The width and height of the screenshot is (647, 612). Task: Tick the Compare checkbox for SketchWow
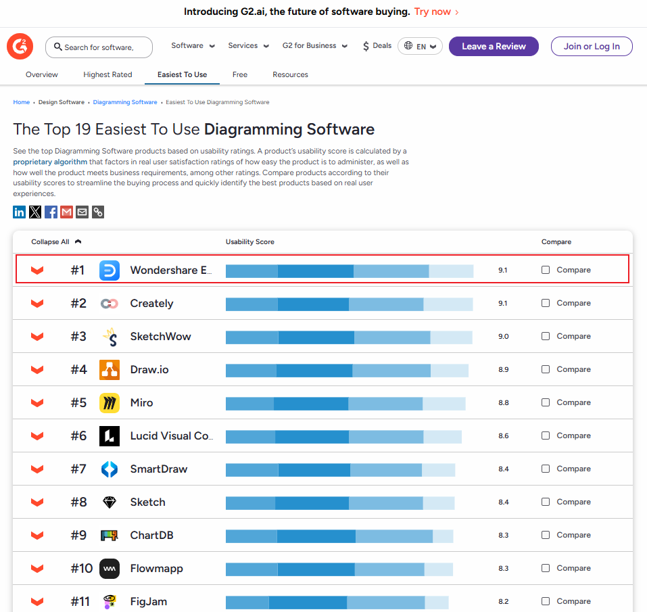546,336
